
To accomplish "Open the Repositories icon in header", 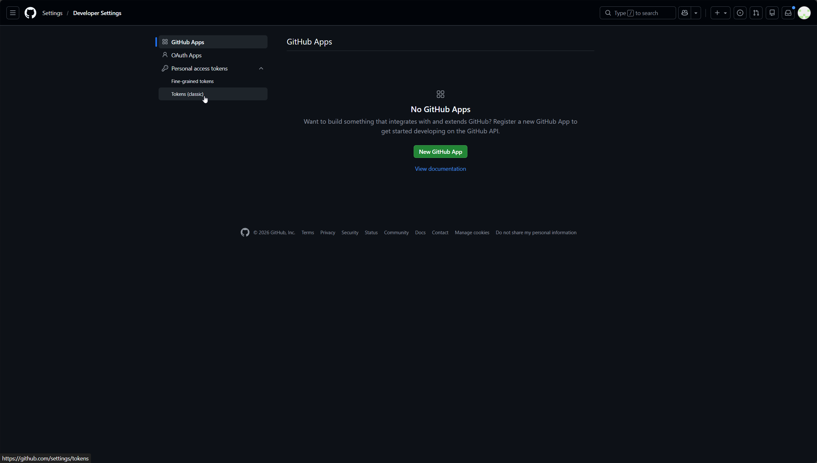I will tap(772, 13).
